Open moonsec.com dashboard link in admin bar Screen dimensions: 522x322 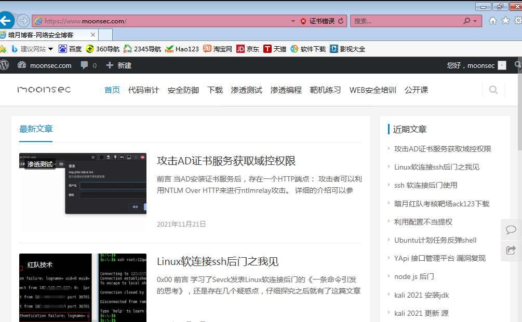pos(45,65)
